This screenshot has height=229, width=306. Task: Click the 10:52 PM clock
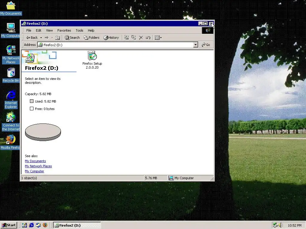[x=294, y=225]
